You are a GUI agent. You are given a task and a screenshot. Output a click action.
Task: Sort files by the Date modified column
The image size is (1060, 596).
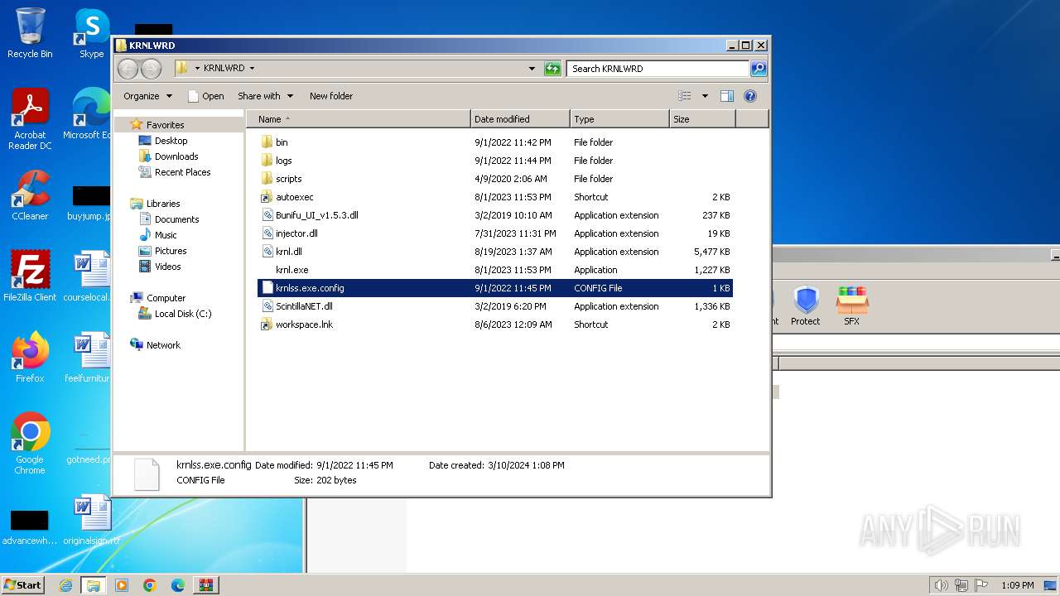click(520, 119)
